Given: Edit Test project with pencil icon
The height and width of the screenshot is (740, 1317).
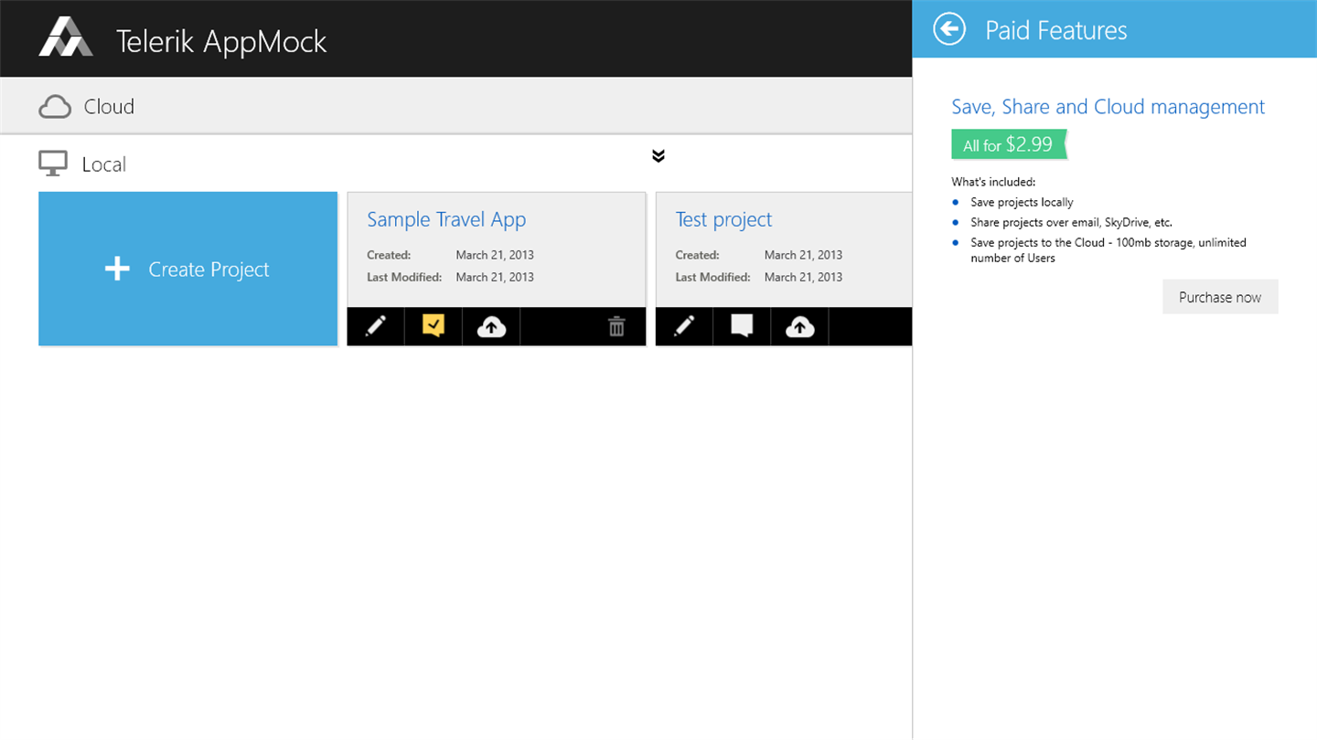Looking at the screenshot, I should coord(684,326).
